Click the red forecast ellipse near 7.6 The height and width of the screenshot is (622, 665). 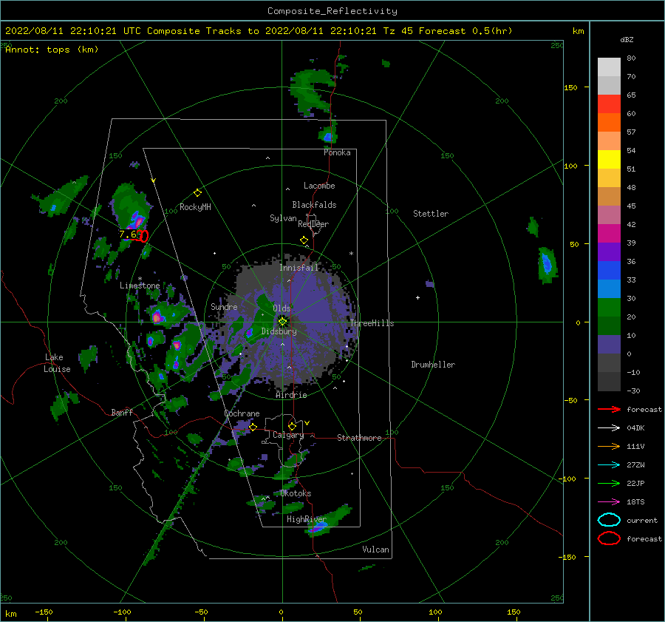[144, 236]
